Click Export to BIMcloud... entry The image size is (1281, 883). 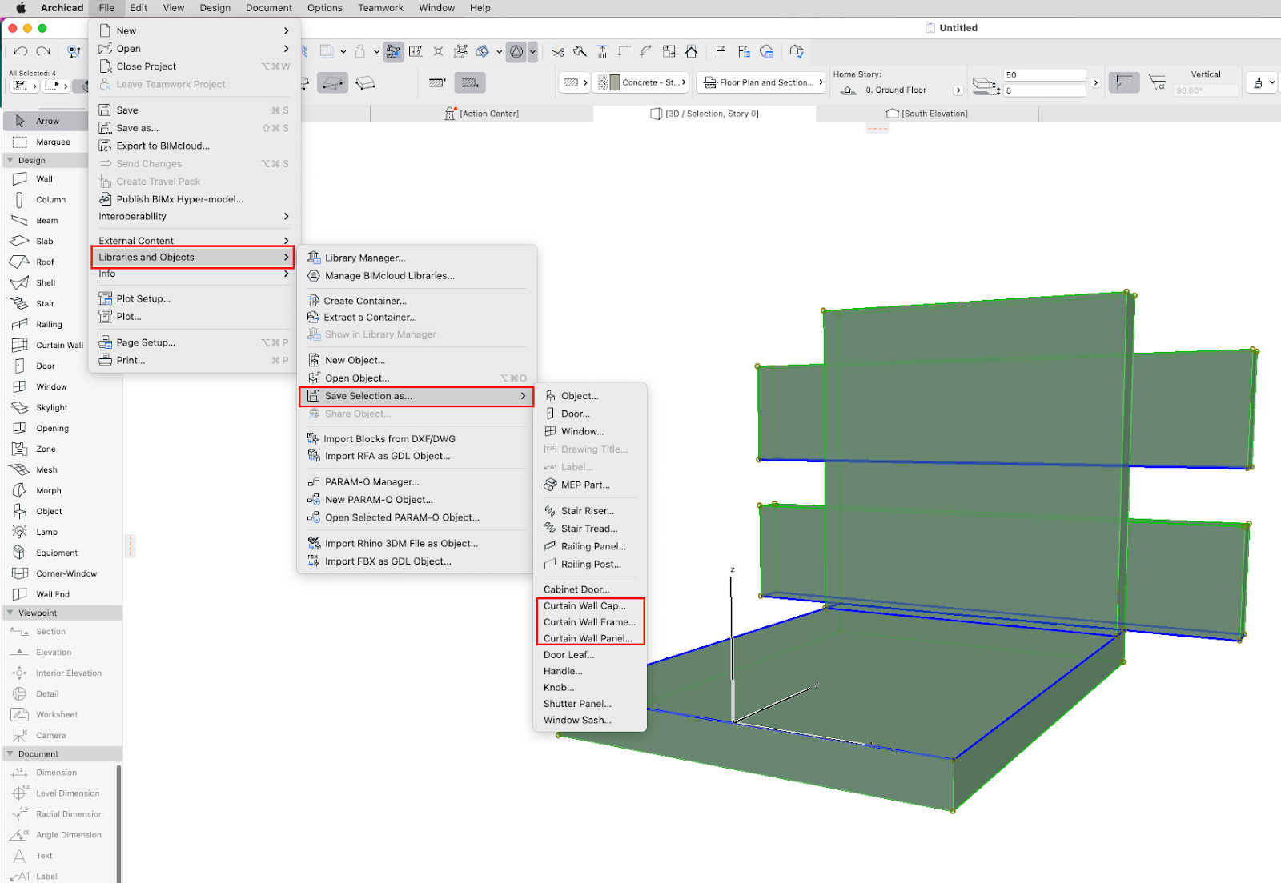tap(163, 146)
